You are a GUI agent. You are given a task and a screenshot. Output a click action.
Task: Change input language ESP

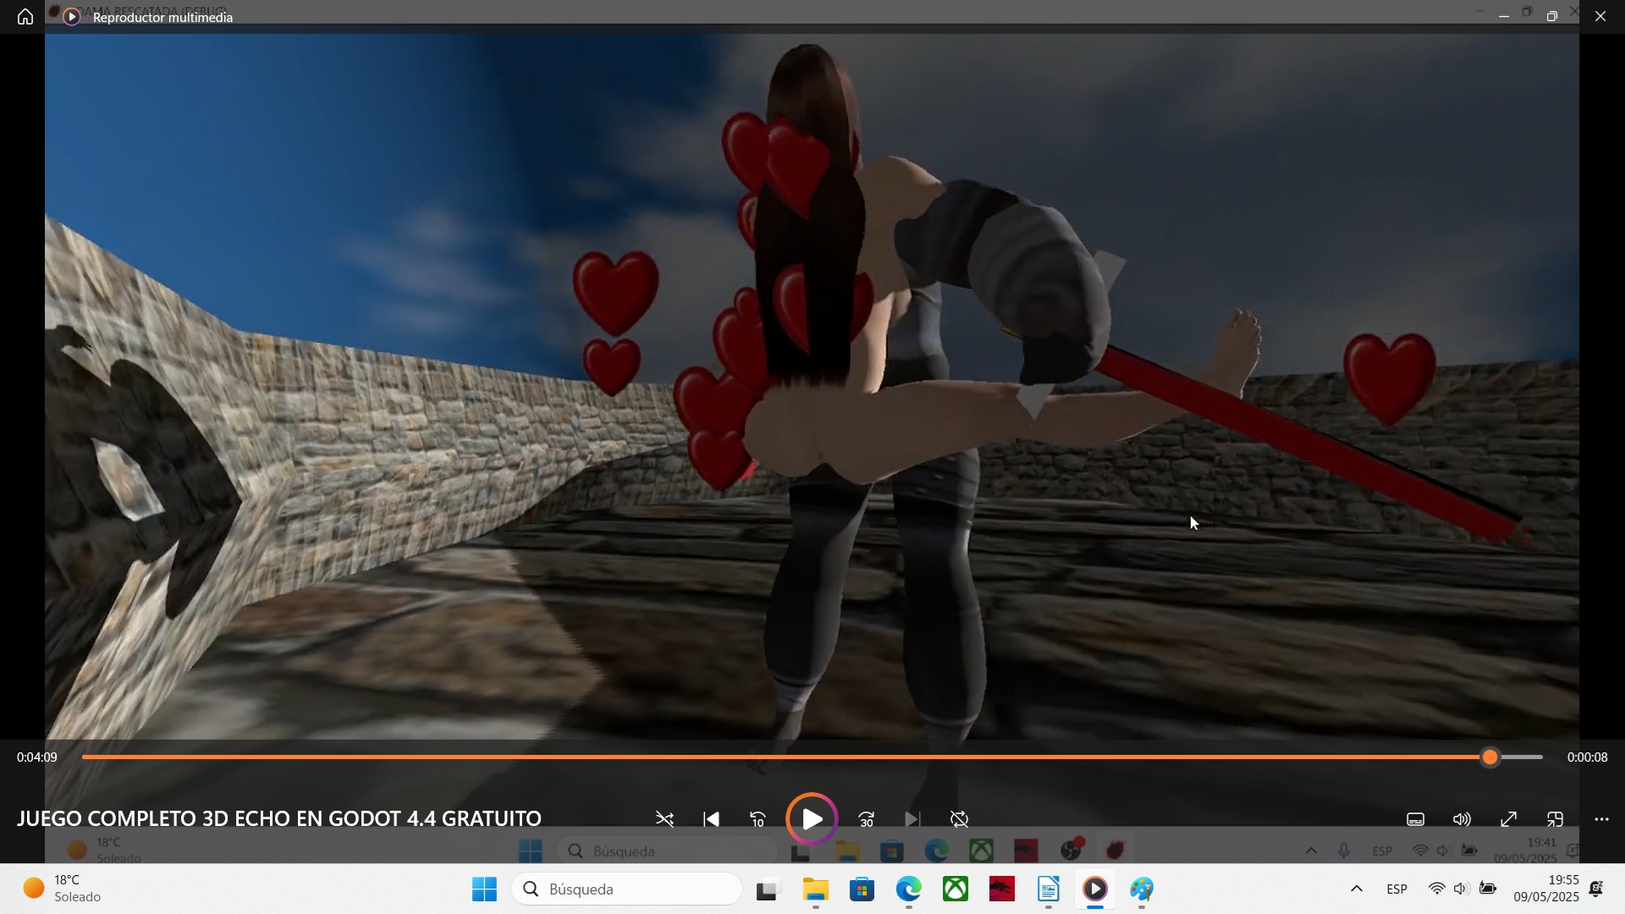click(1397, 889)
